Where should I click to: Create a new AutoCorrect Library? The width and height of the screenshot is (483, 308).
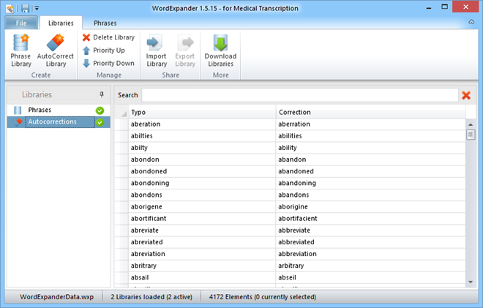(56, 50)
